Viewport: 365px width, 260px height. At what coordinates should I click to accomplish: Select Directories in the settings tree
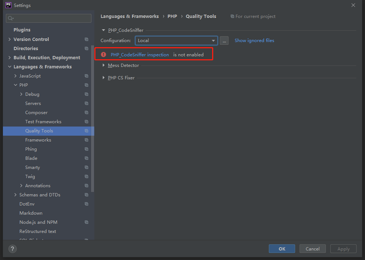[26, 48]
